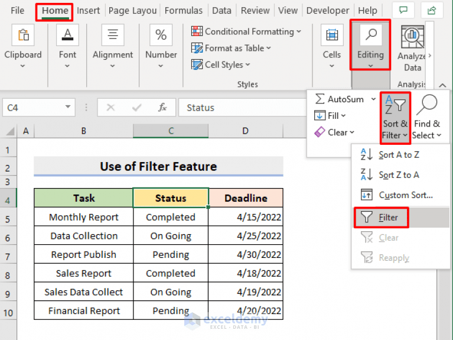The width and height of the screenshot is (453, 340).
Task: Click the Sort & Filter AZ funnel icon
Action: click(x=395, y=105)
